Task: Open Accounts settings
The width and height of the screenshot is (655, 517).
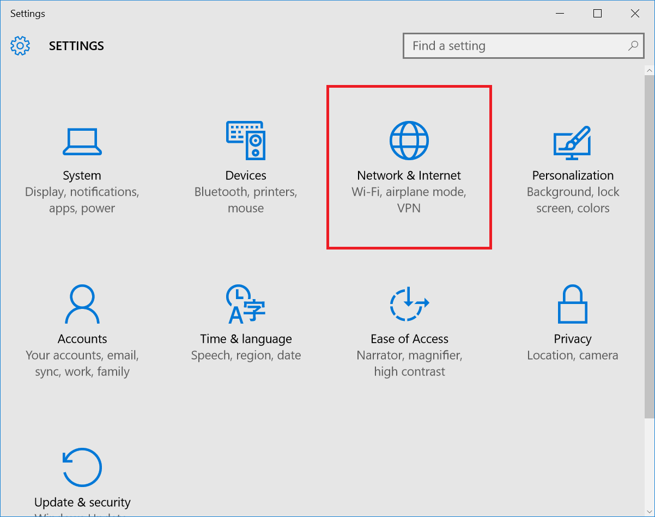Action: pos(82,338)
